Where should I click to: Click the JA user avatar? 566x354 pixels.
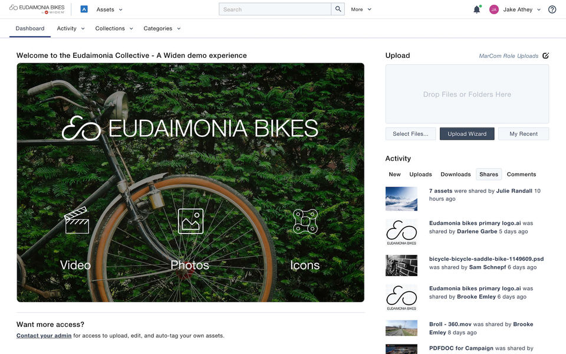494,9
